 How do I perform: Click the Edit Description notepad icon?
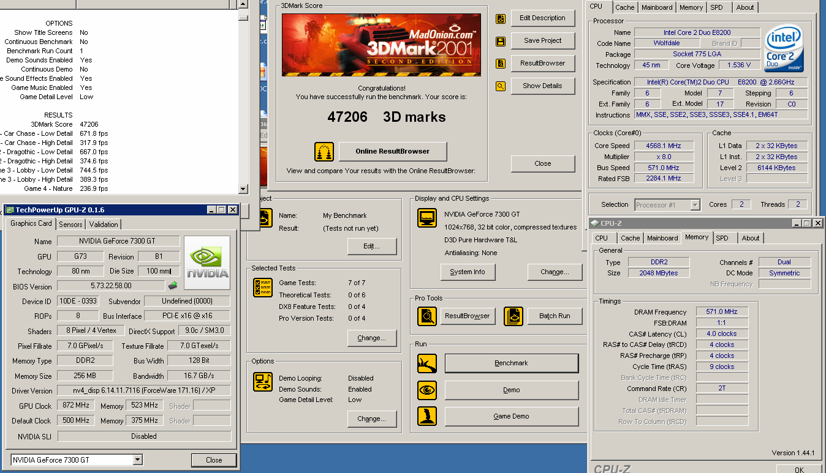pyautogui.click(x=501, y=18)
